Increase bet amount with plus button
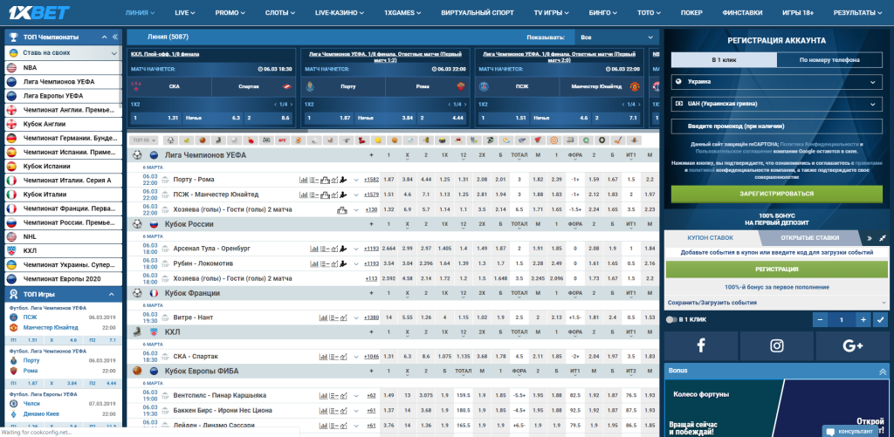 coord(863,320)
